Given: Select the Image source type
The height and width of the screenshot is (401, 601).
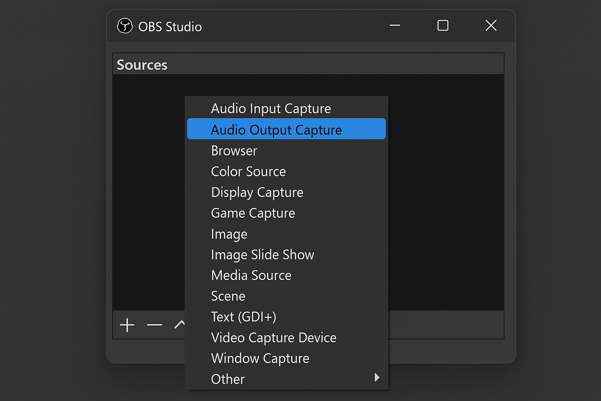Looking at the screenshot, I should pos(229,234).
